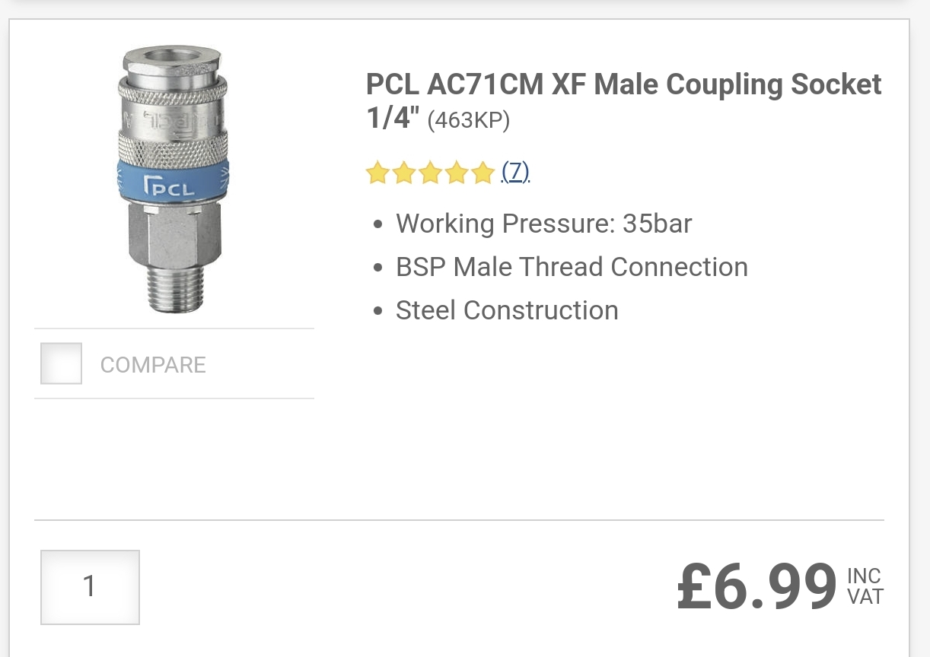Select the third rating star
Image resolution: width=930 pixels, height=657 pixels.
[430, 173]
